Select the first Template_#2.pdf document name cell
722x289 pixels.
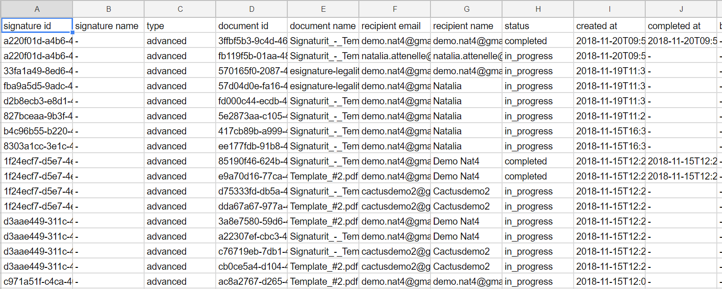click(323, 176)
